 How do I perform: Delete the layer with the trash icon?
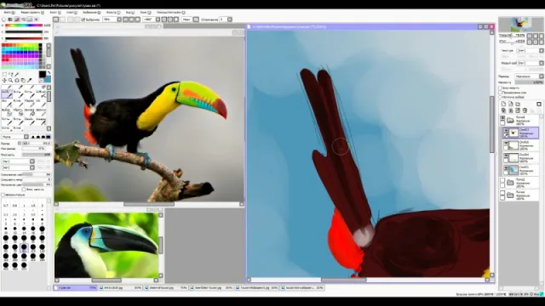pyautogui.click(x=525, y=110)
